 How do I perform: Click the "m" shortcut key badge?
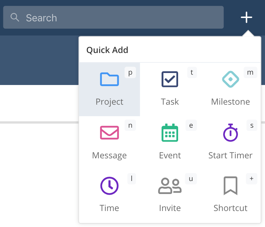click(x=250, y=72)
